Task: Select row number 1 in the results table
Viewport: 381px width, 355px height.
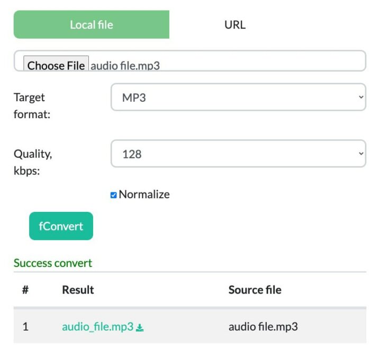Action: 25,326
